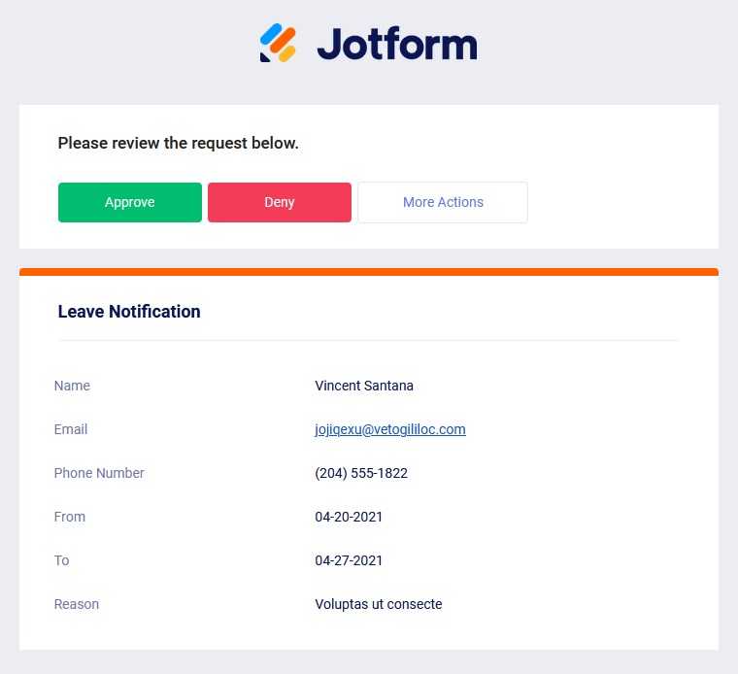Select the end date 04-27-2021
Image resolution: width=738 pixels, height=674 pixels.
[349, 560]
